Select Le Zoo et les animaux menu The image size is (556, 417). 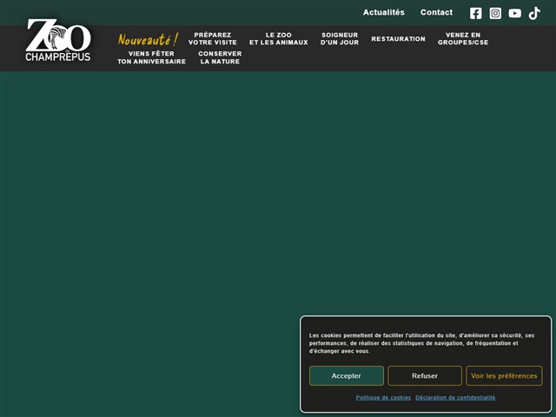278,39
